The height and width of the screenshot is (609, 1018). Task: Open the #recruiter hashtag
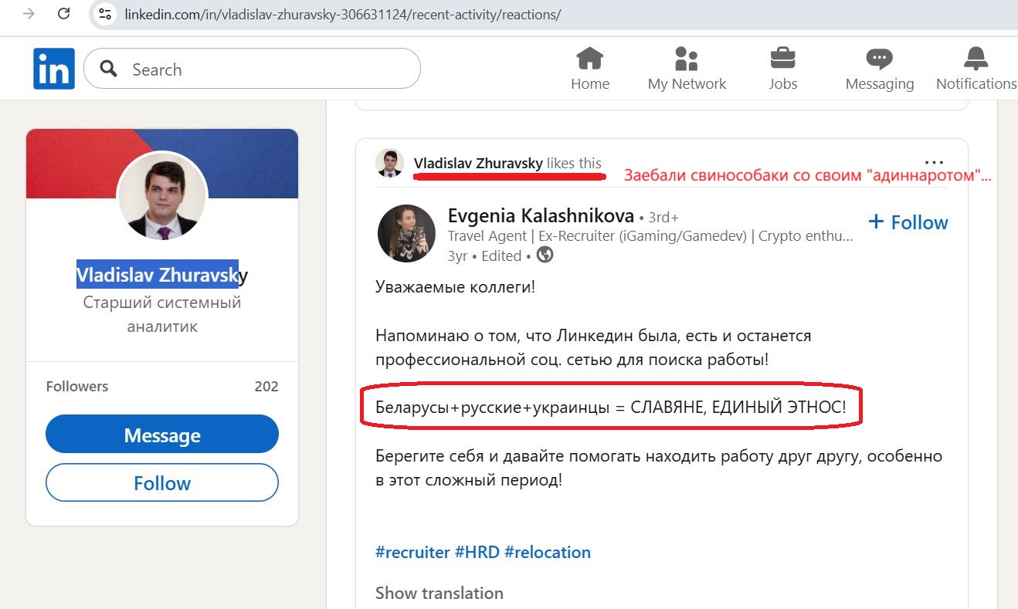[x=412, y=552]
